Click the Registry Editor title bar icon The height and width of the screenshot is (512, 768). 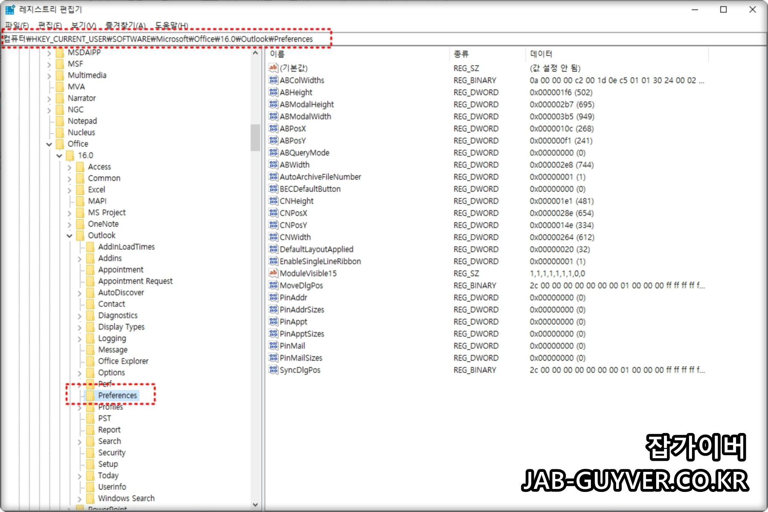[x=10, y=9]
